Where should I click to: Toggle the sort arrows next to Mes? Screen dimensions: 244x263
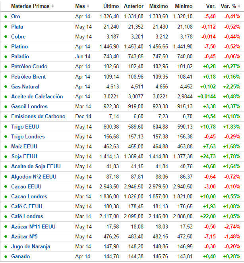(88, 6)
